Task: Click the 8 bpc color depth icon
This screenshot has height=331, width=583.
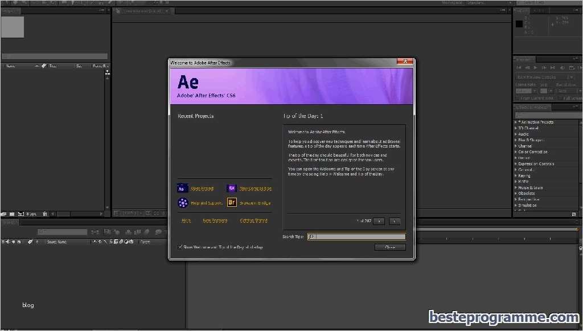Action: pyautogui.click(x=31, y=214)
